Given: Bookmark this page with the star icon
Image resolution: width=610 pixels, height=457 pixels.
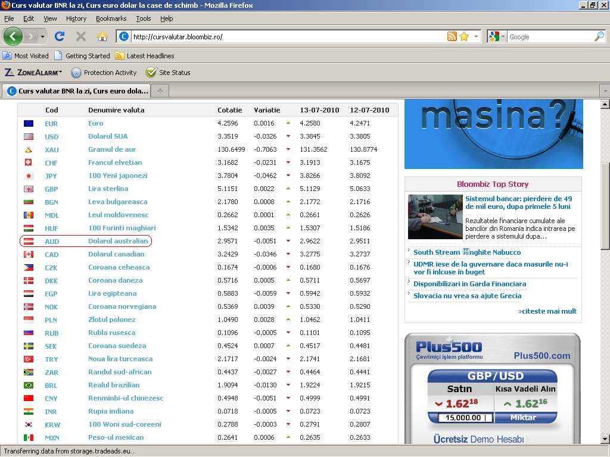Looking at the screenshot, I should 464,36.
